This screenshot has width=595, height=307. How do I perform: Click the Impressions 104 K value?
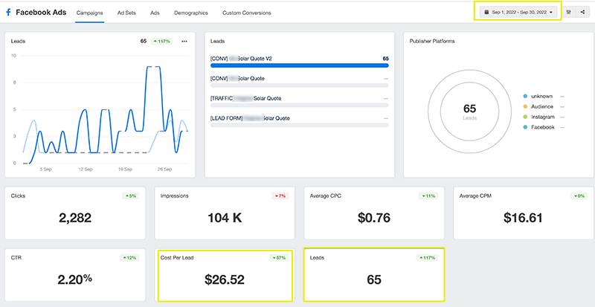225,218
